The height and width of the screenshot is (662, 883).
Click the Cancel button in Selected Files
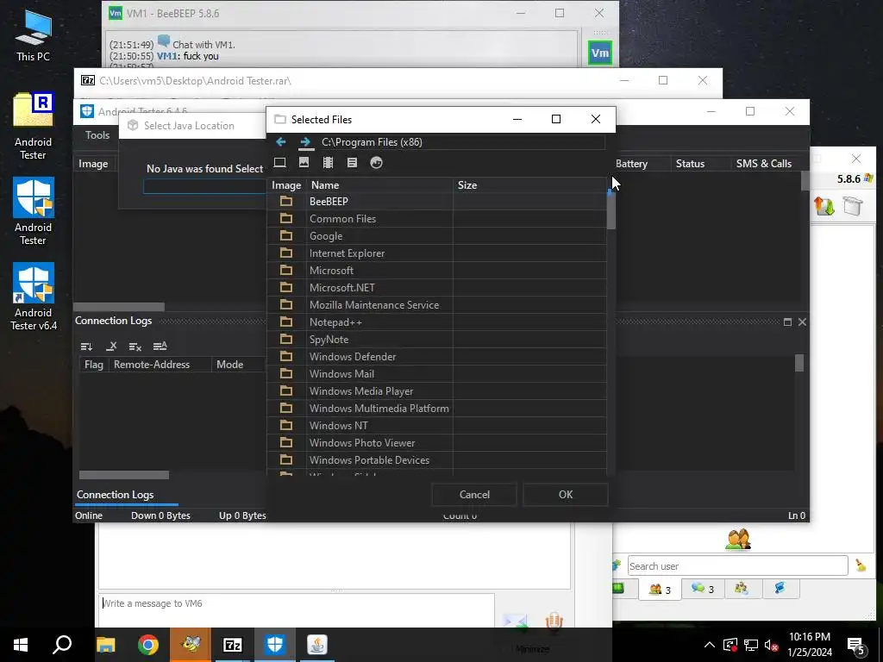[474, 494]
